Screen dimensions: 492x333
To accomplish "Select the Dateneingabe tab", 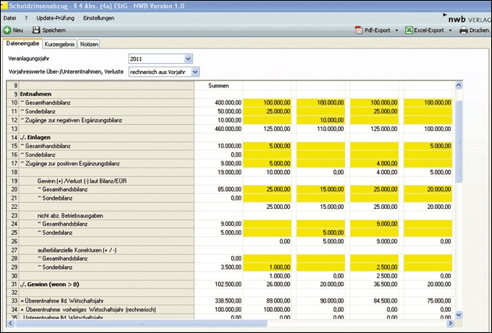I will [23, 44].
